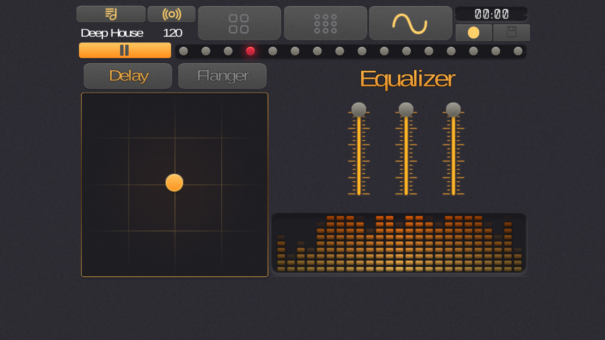Viewport: 605px width, 340px height.
Task: Click the first equalizer slider knob
Action: (x=359, y=110)
